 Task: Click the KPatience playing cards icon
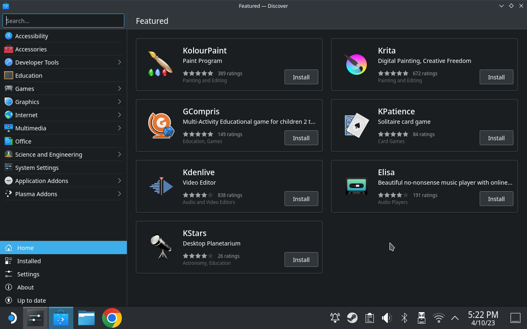356,125
